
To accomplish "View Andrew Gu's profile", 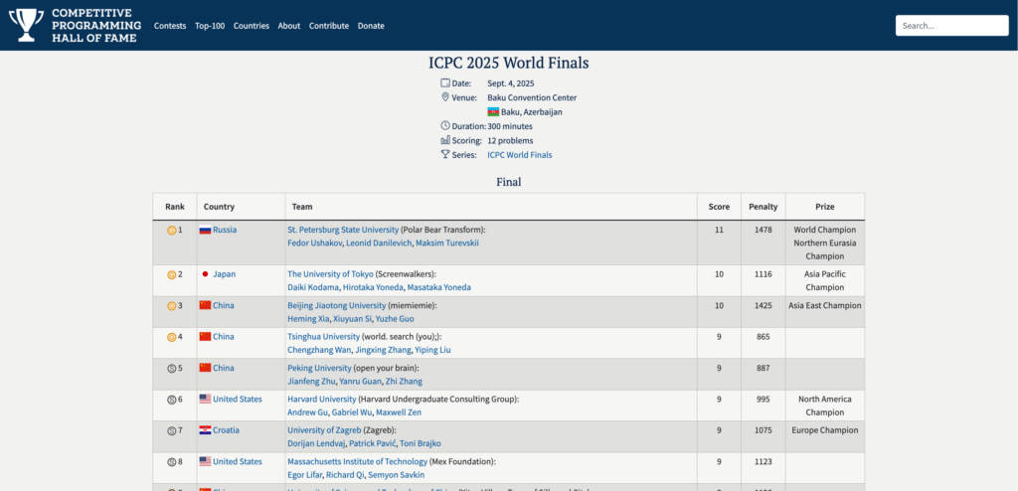I will (x=308, y=412).
